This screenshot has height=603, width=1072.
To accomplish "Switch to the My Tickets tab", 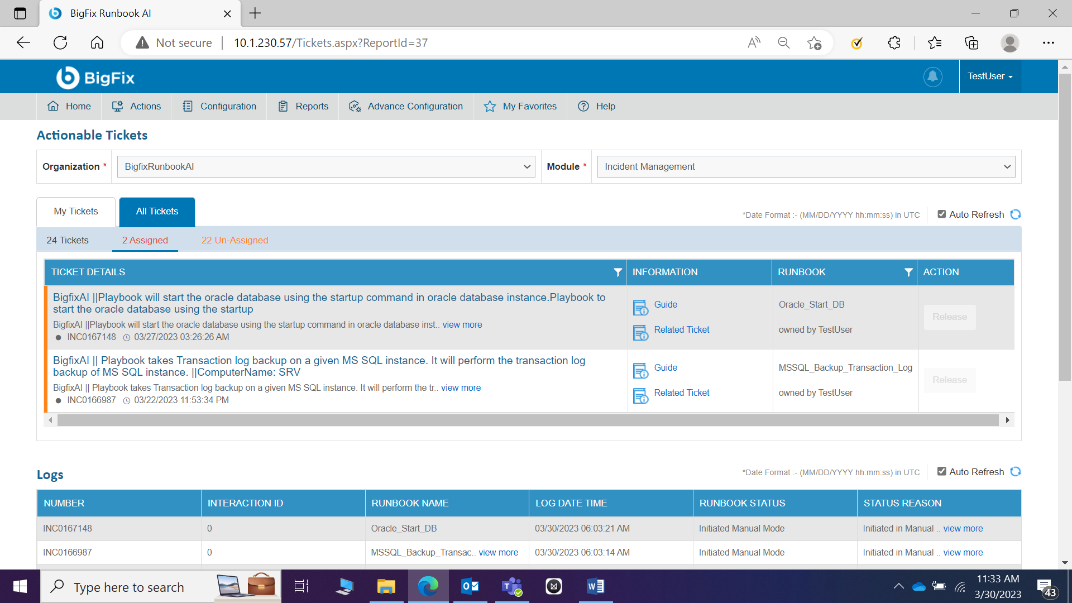I will (76, 212).
